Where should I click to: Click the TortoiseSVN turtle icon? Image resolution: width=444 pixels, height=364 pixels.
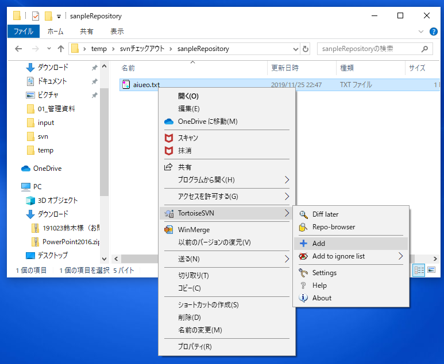tap(169, 213)
